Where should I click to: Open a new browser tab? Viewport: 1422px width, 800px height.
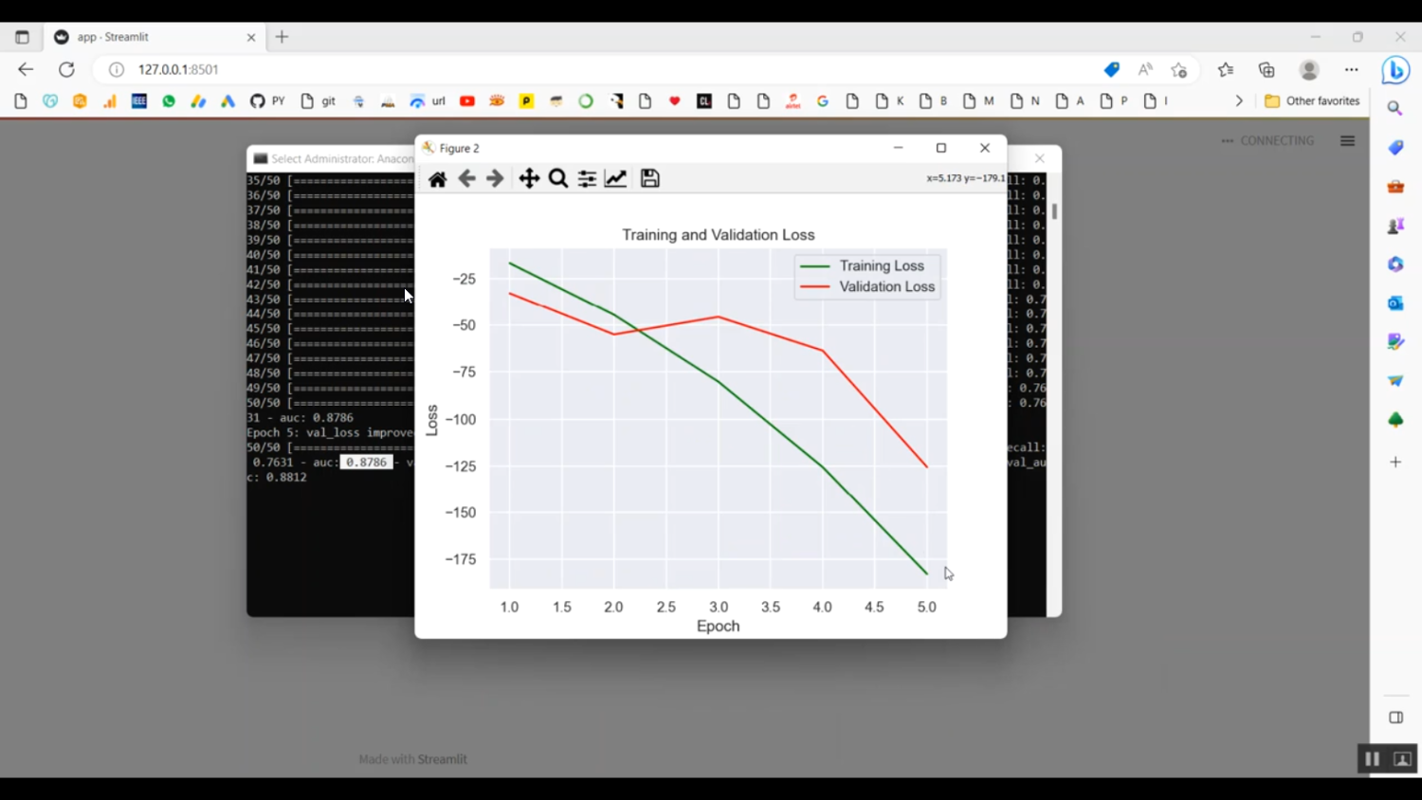click(282, 37)
